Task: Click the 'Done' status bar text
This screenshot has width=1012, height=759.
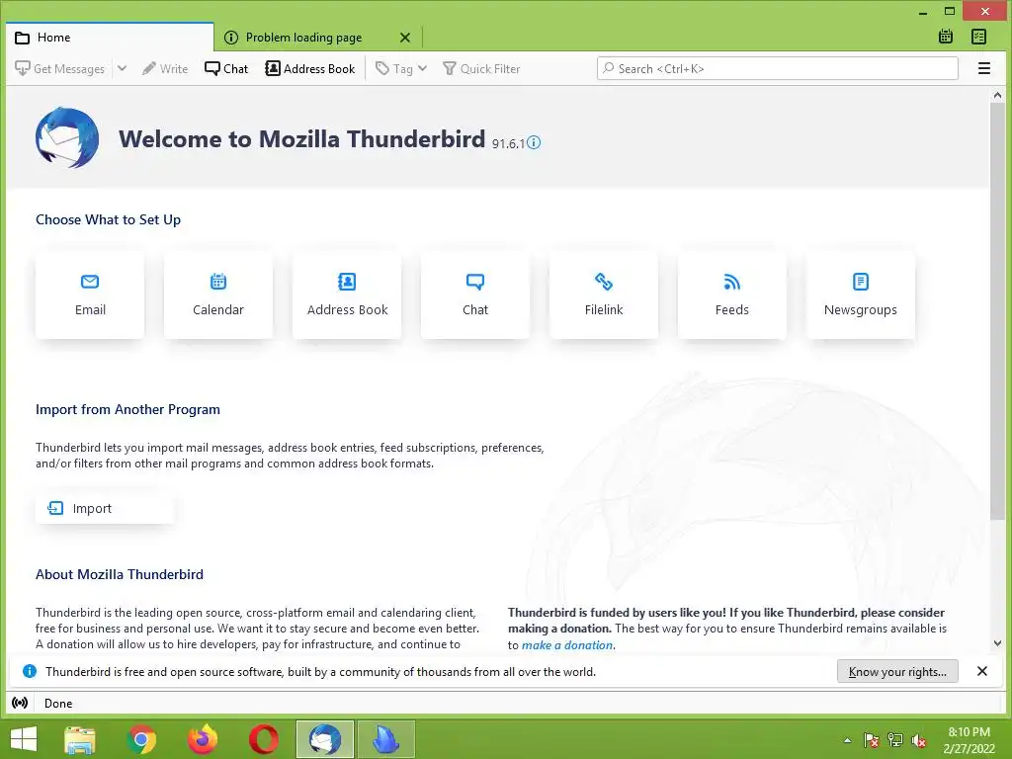Action: [x=58, y=704]
